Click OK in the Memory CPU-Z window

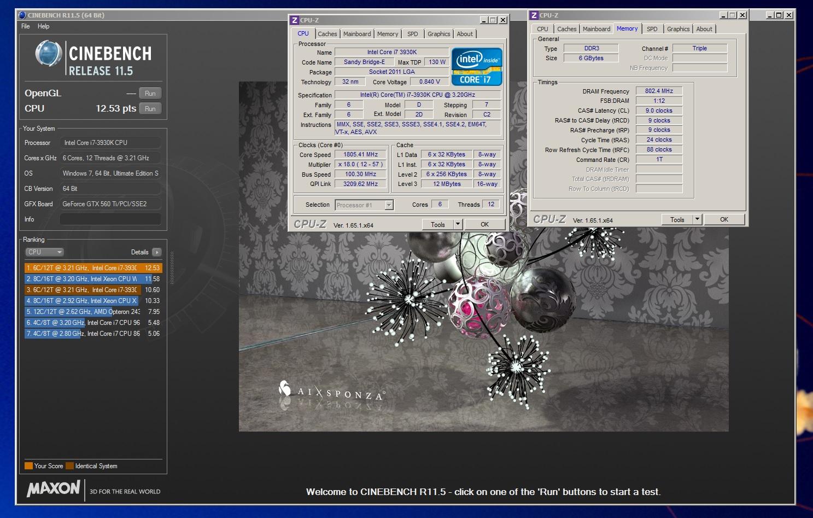click(x=724, y=219)
